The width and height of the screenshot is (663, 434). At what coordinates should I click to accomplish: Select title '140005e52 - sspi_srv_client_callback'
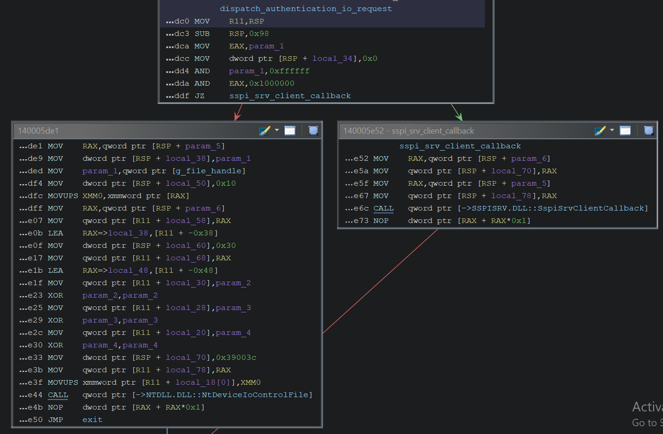click(408, 131)
